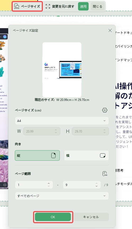The width and height of the screenshot is (132, 229).
Task: Click 変更を元に戻す in the toolbar
Action: pos(60,6)
